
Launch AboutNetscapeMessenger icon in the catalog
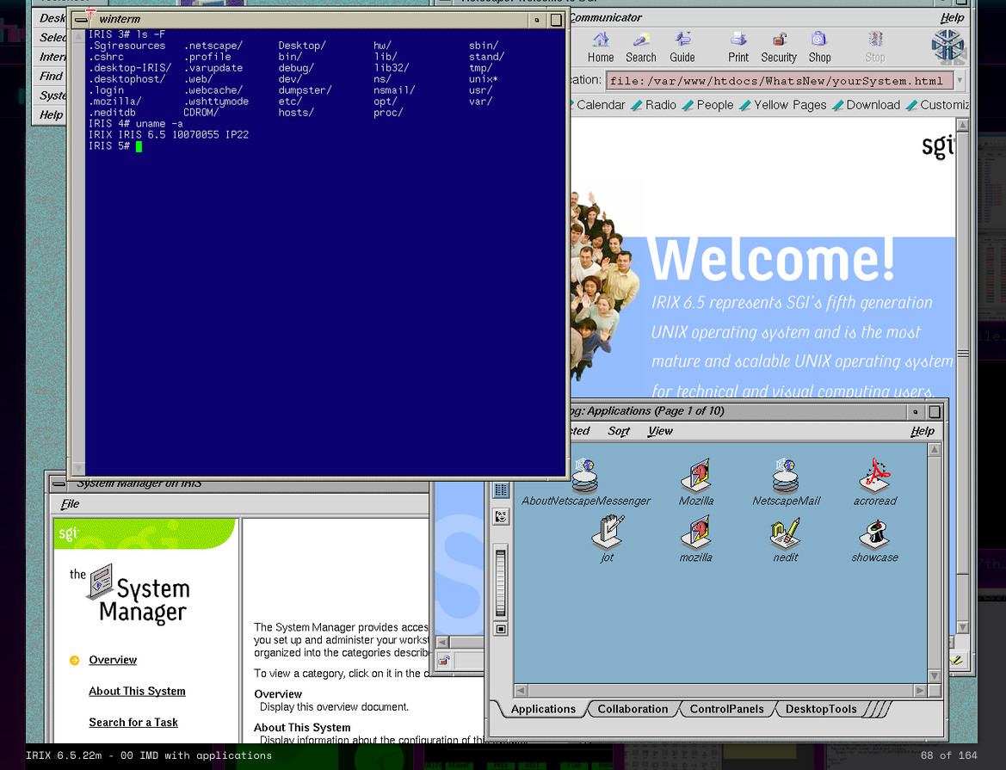tap(585, 483)
